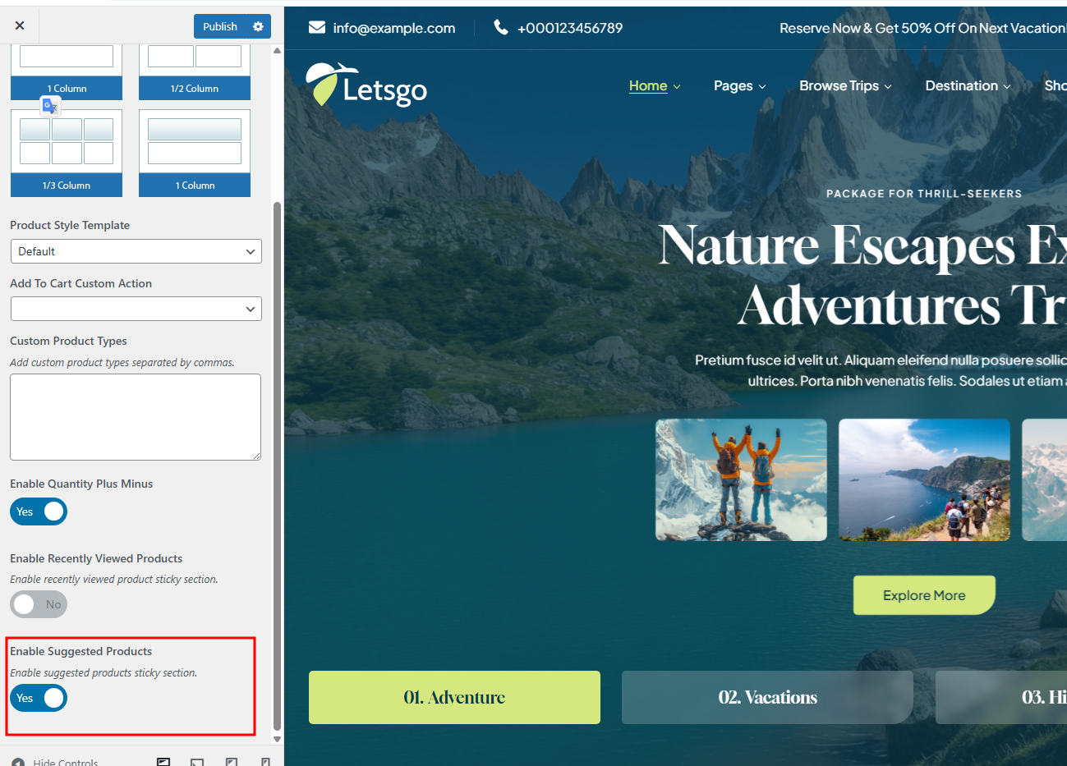Click the phone icon in the top bar
Screen dimensions: 1067x766
pyautogui.click(x=500, y=28)
